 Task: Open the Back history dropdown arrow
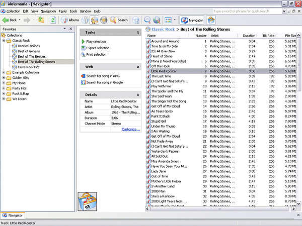pos(20,20)
